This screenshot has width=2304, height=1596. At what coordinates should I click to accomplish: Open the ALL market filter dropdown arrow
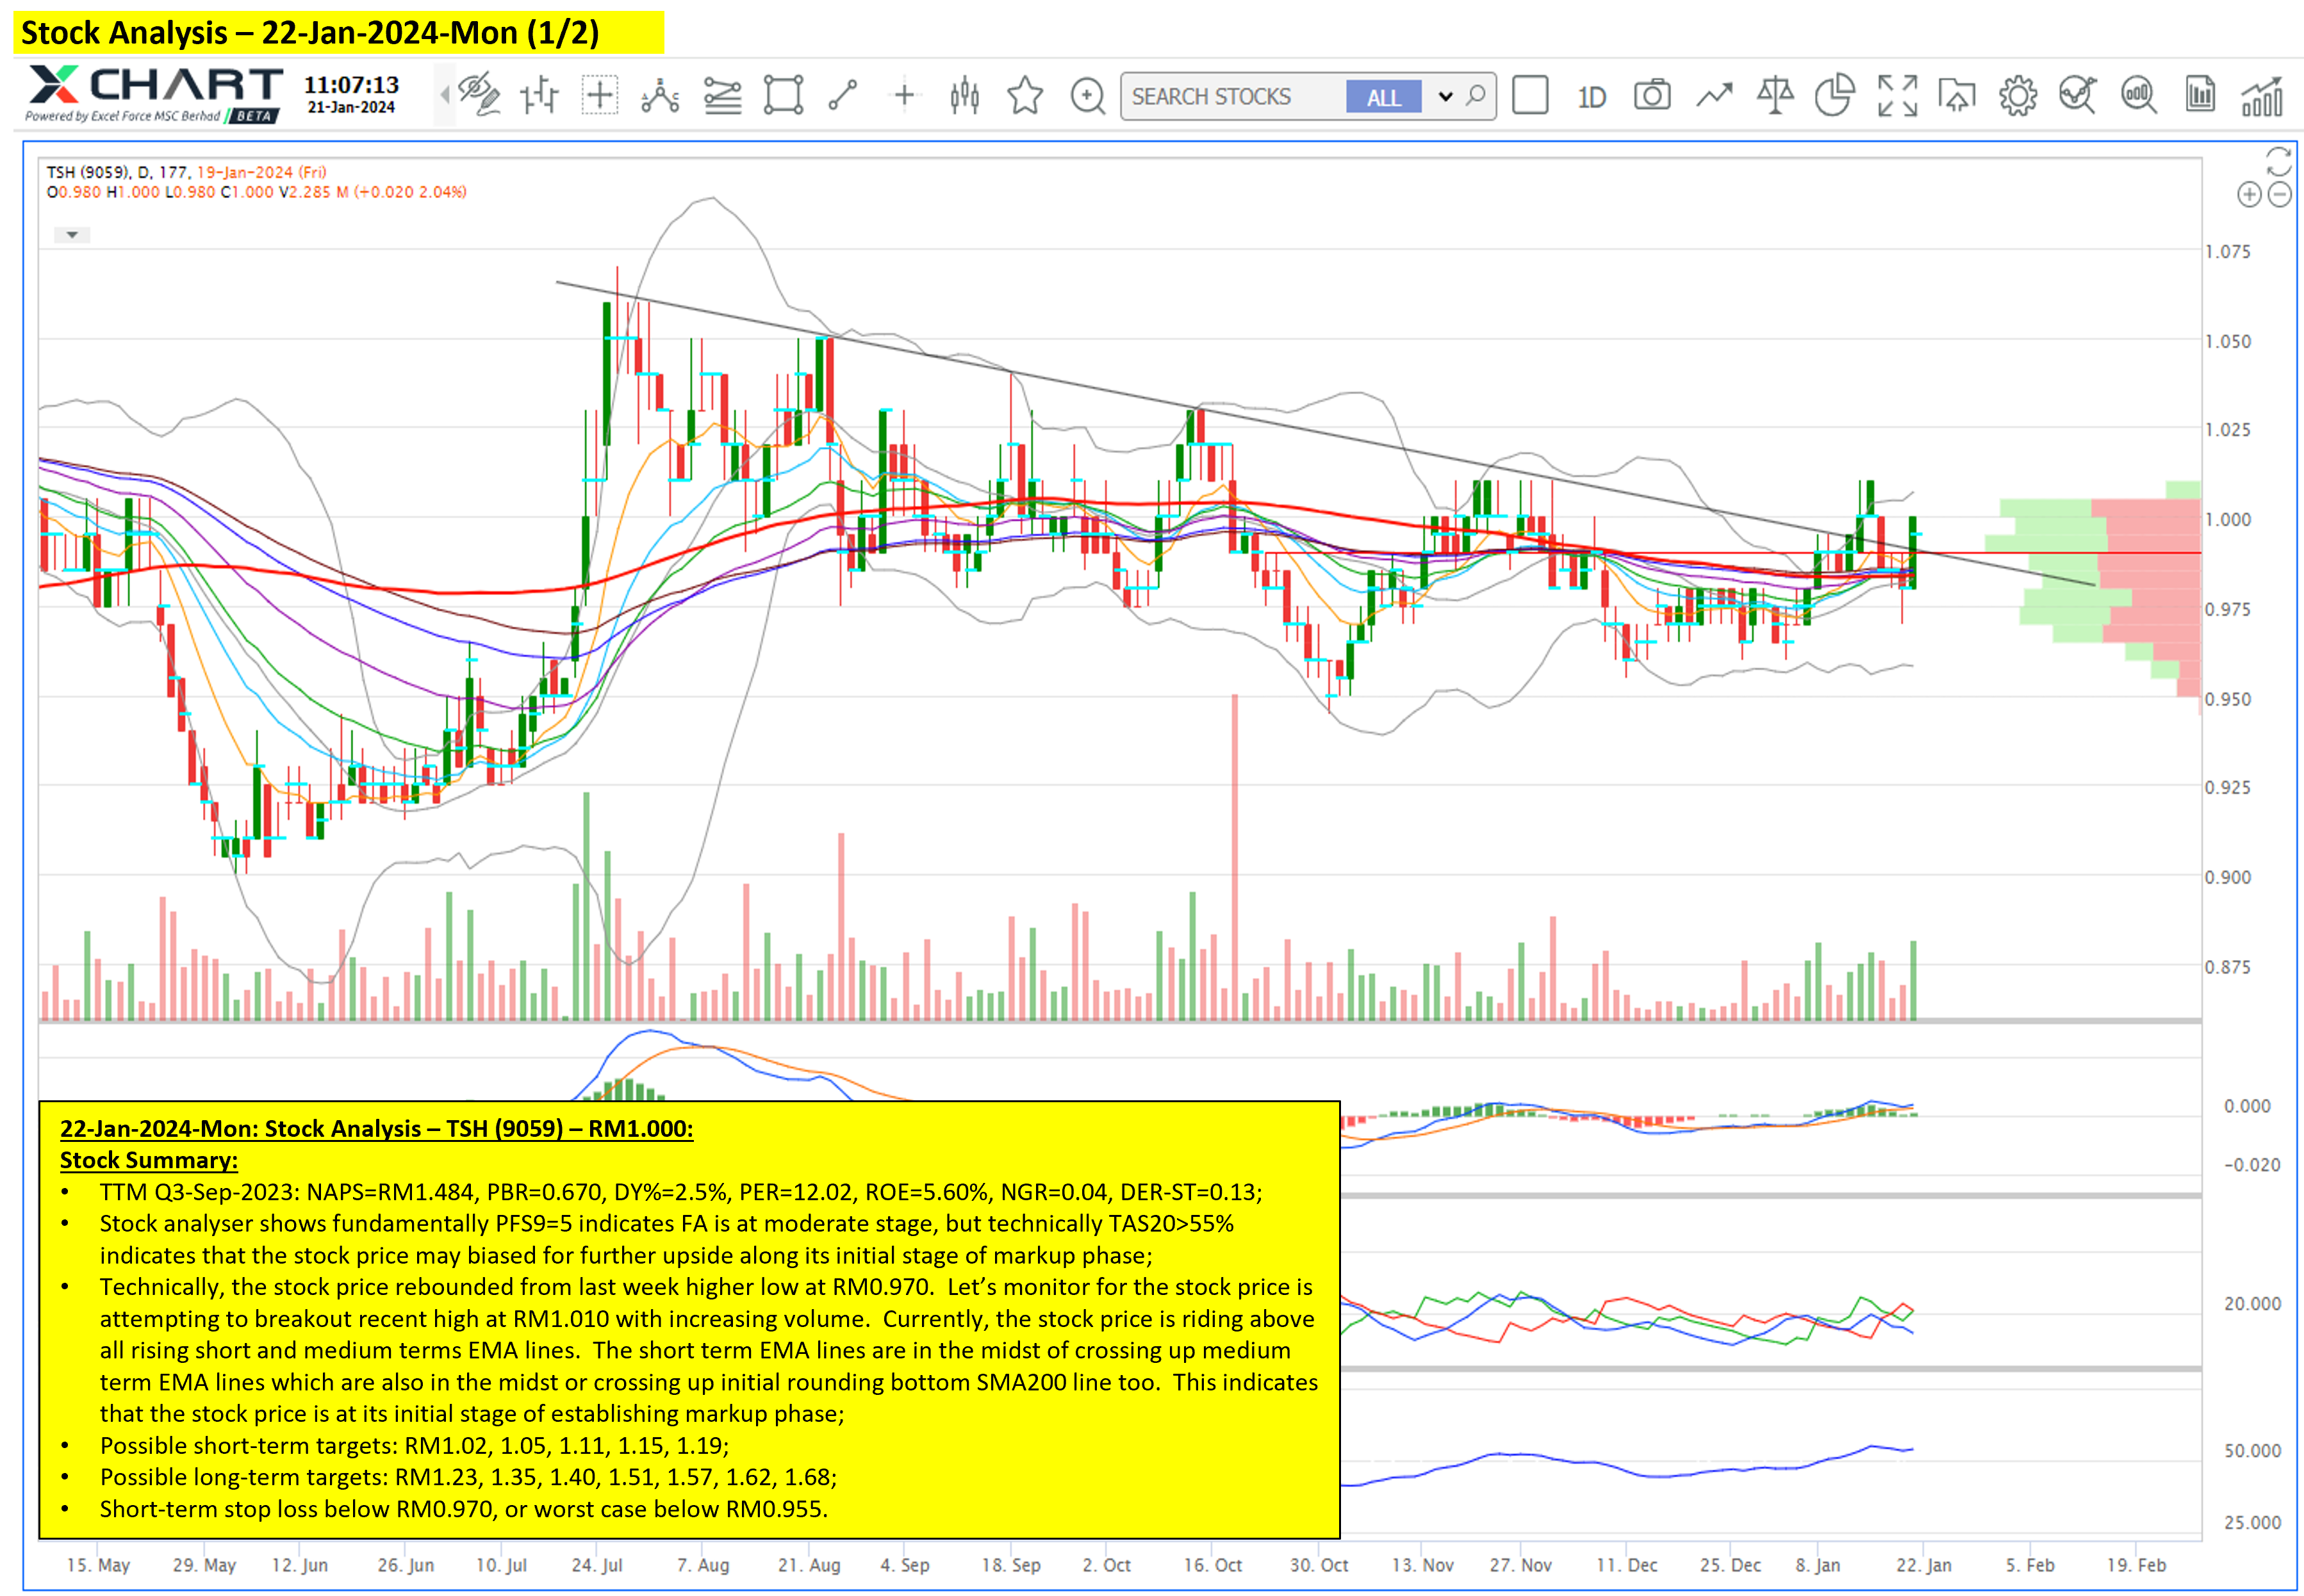[x=1445, y=97]
